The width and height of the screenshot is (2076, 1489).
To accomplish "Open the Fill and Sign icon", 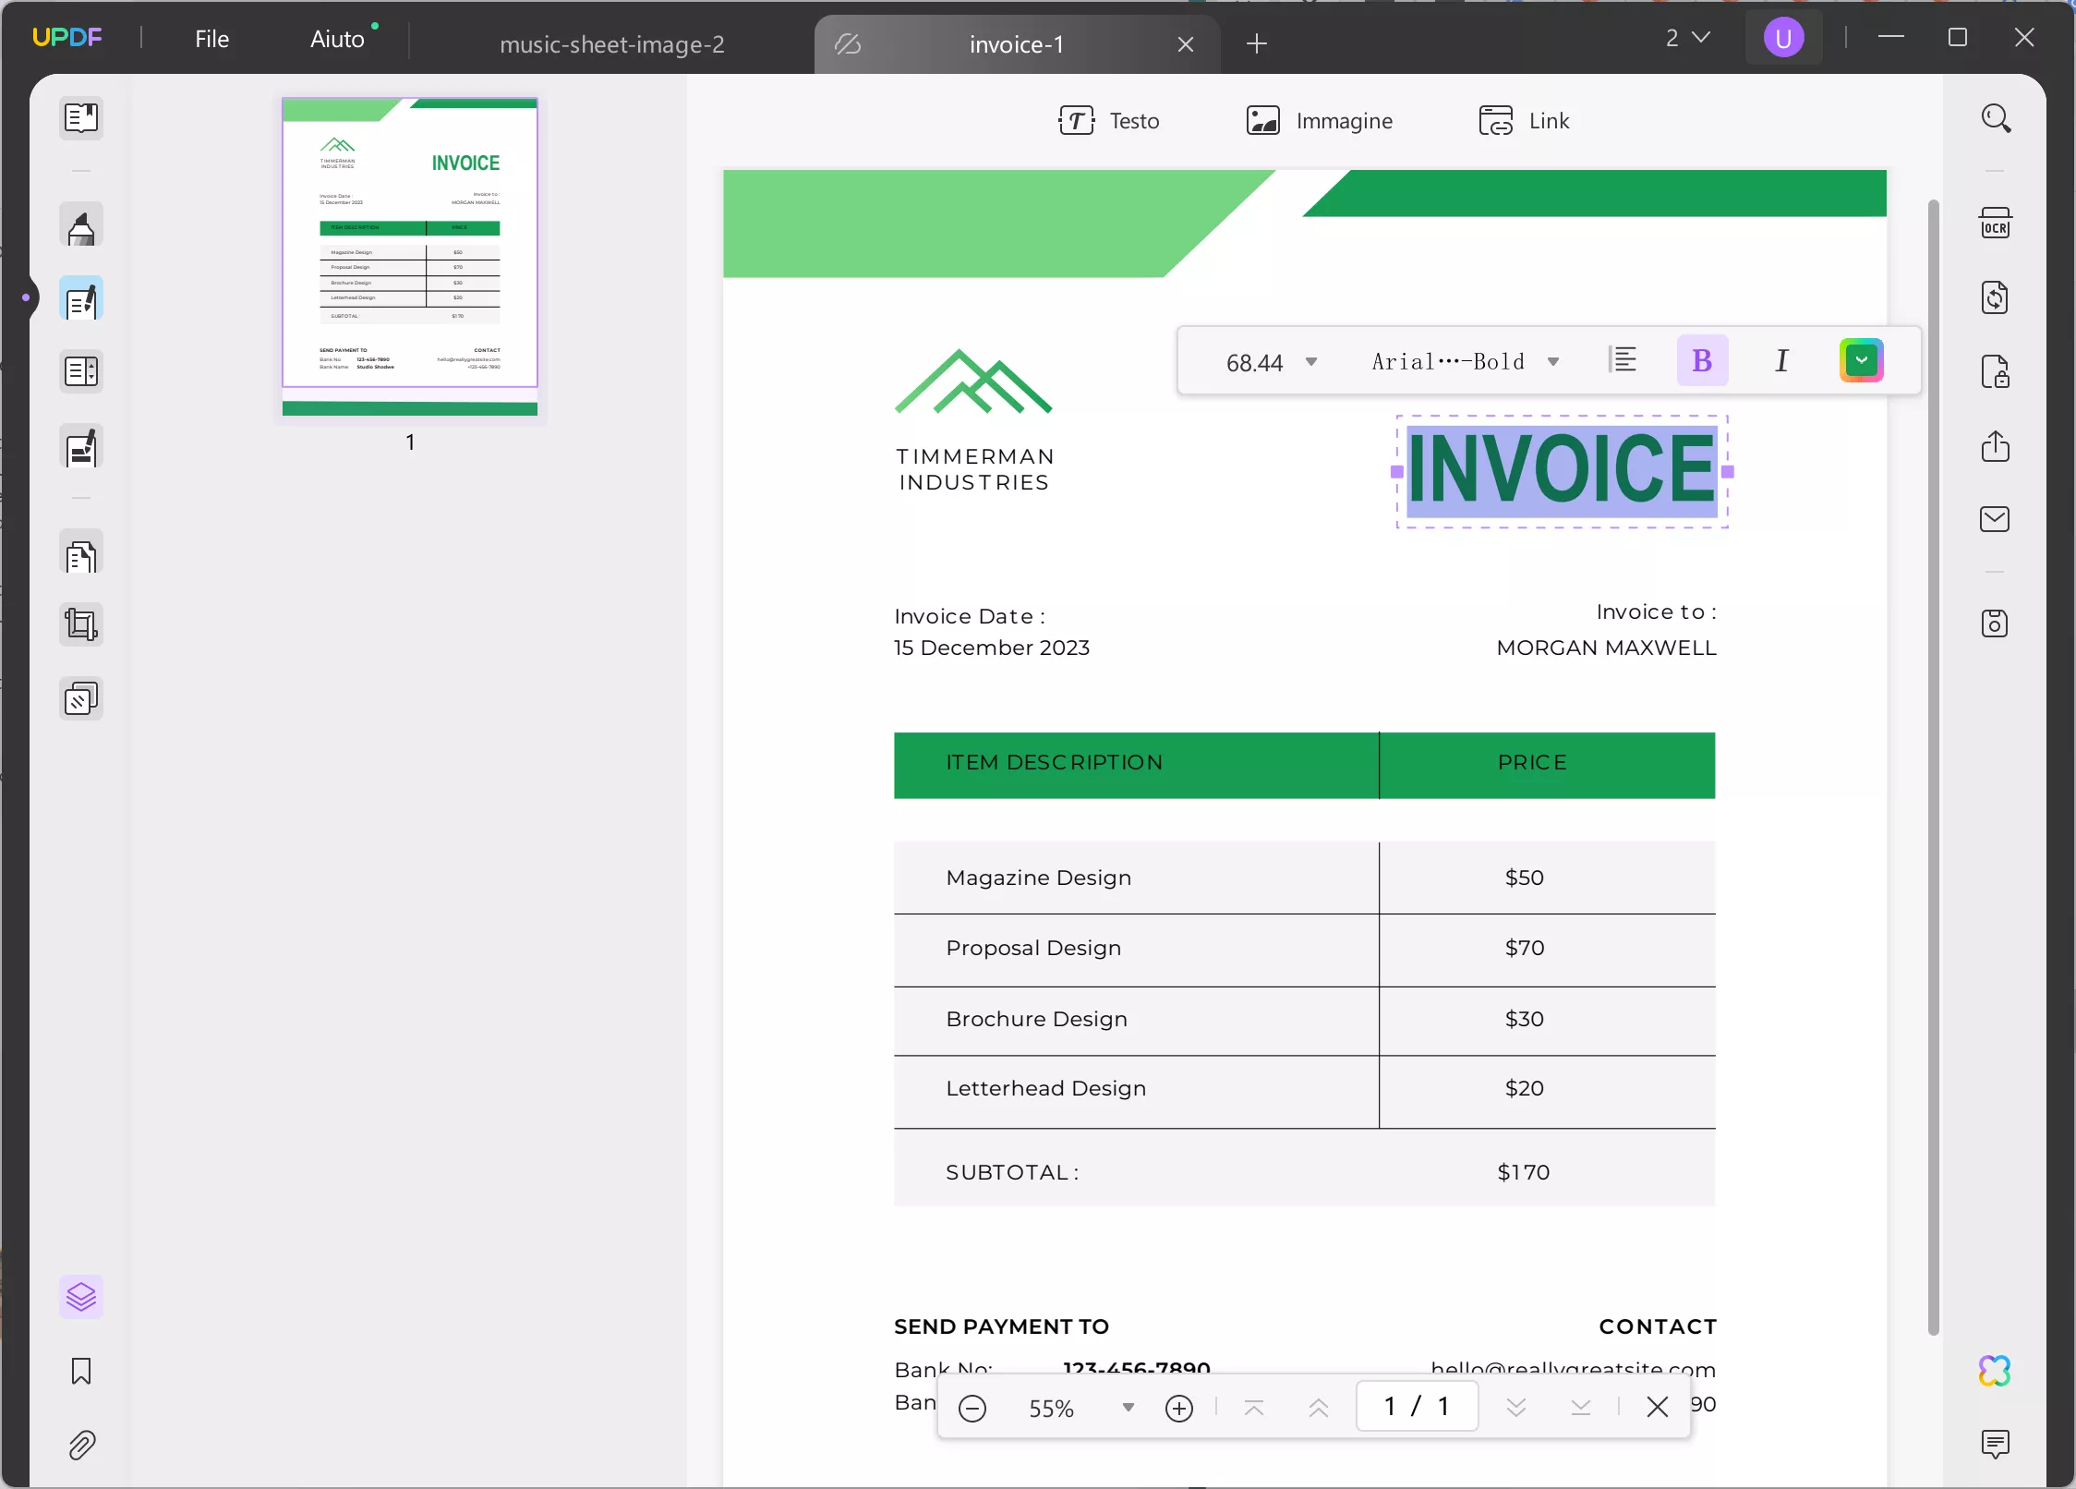I will click(x=81, y=447).
